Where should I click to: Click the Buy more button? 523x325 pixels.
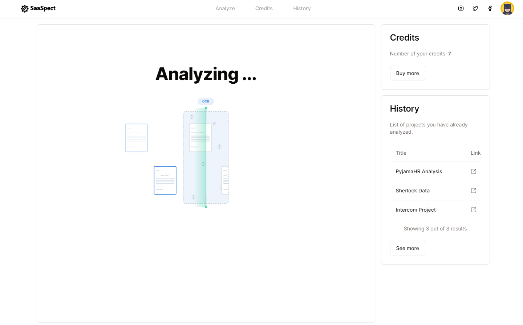point(408,73)
